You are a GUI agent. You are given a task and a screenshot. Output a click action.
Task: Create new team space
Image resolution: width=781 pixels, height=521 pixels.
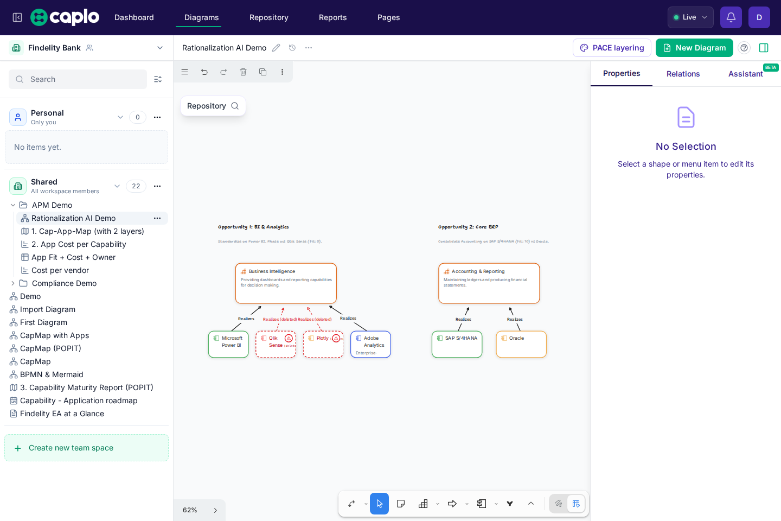tap(87, 448)
